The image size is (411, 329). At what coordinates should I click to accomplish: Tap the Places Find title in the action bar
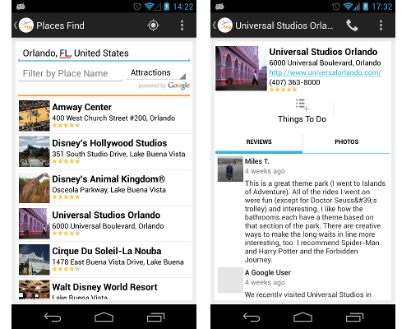[60, 25]
